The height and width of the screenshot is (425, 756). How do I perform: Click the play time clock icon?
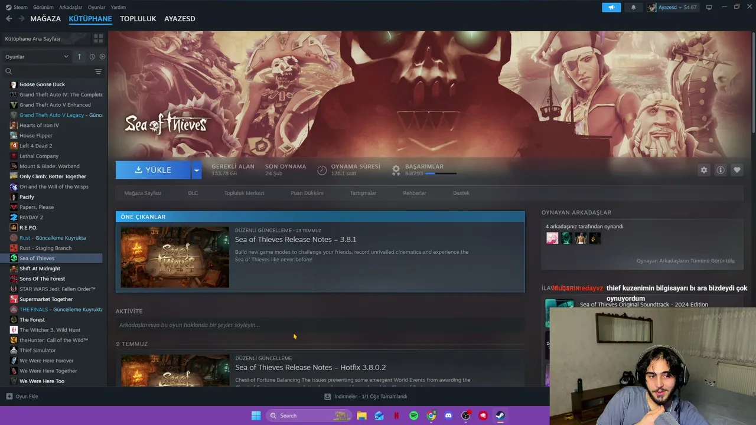click(322, 170)
